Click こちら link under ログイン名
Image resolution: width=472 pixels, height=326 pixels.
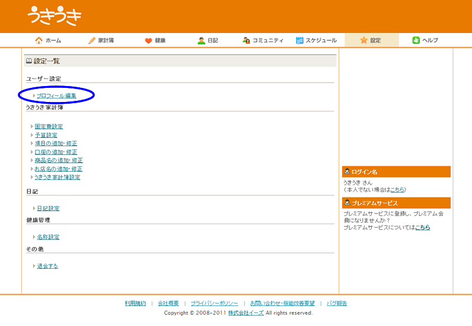click(397, 190)
